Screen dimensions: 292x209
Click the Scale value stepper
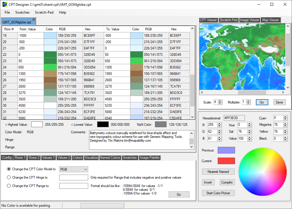point(220,102)
